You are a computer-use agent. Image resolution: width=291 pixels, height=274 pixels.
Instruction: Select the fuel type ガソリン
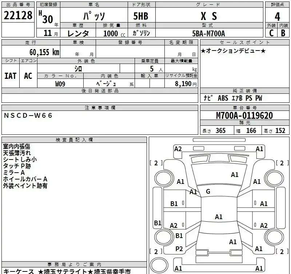point(141,33)
